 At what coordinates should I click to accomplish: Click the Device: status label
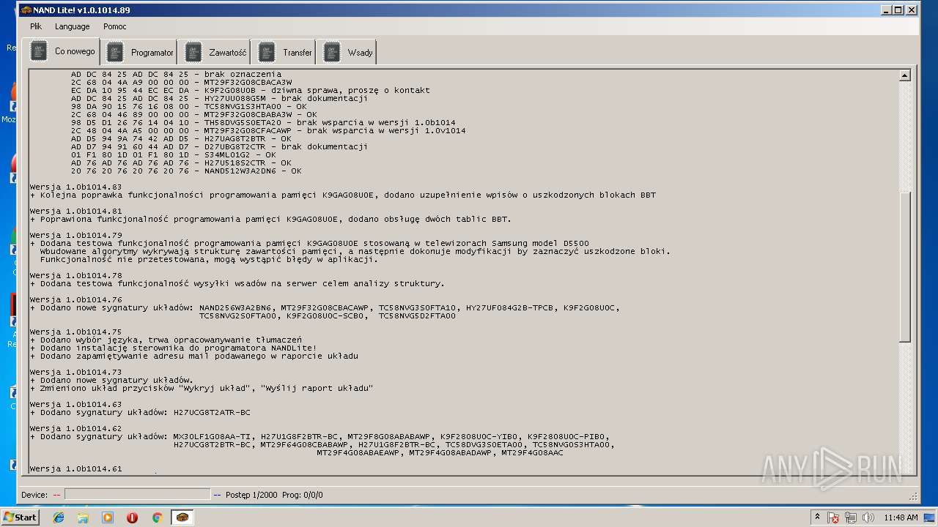coord(34,495)
